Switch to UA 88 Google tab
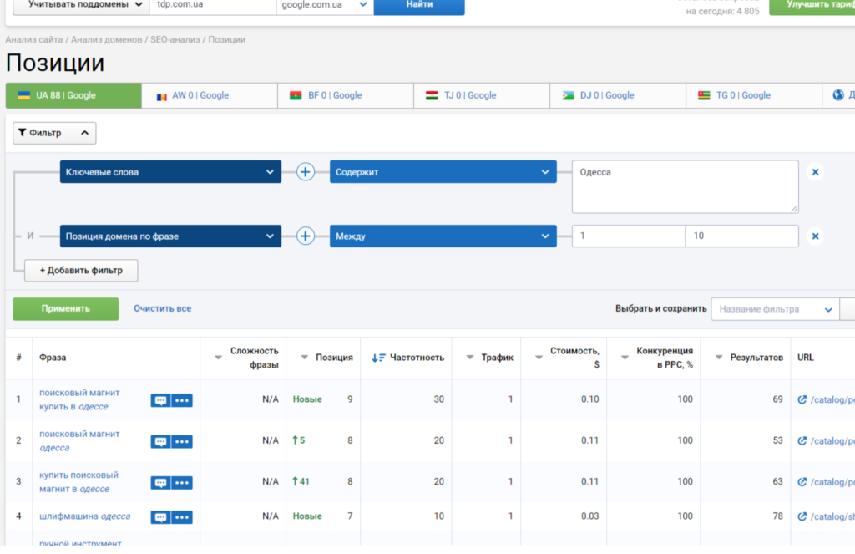This screenshot has height=554, width=855. tap(73, 95)
